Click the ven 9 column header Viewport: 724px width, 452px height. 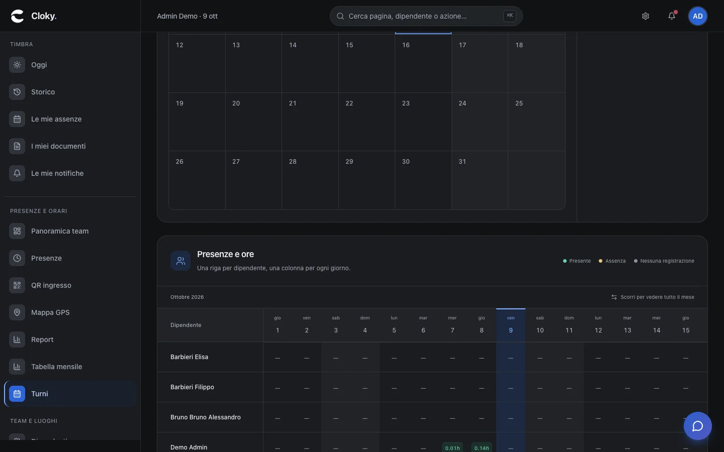511,325
